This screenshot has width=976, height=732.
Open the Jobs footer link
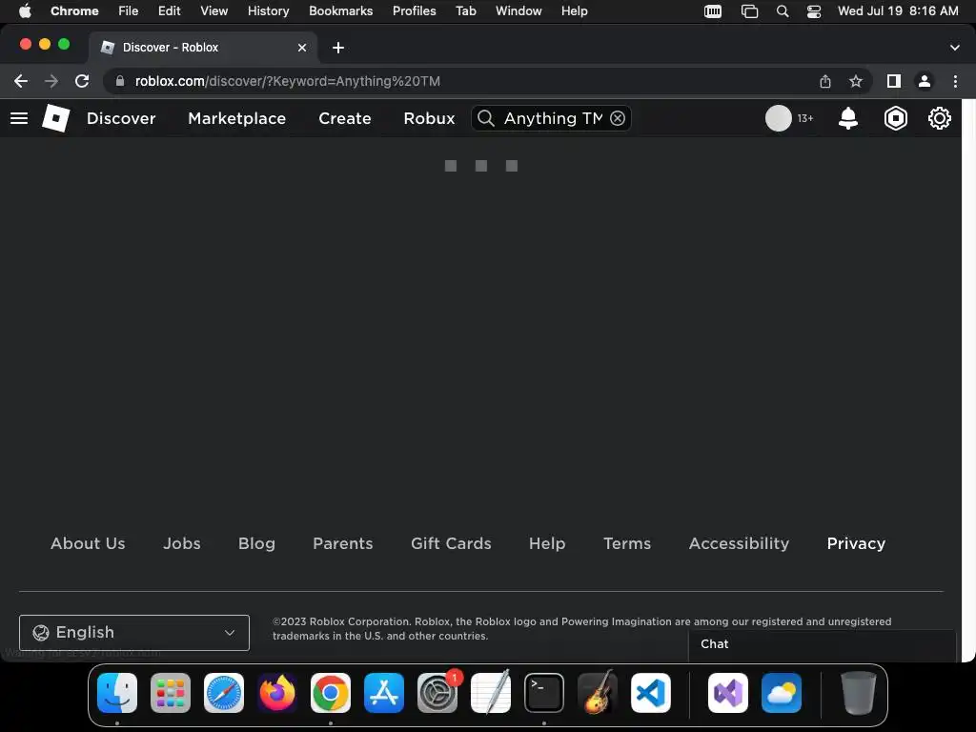tap(182, 543)
